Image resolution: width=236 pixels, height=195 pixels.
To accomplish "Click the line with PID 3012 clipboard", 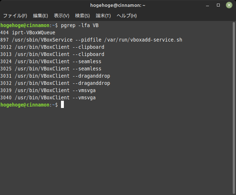I will 52,47.
